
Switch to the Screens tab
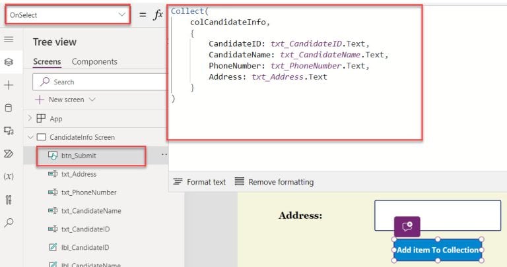pos(47,62)
